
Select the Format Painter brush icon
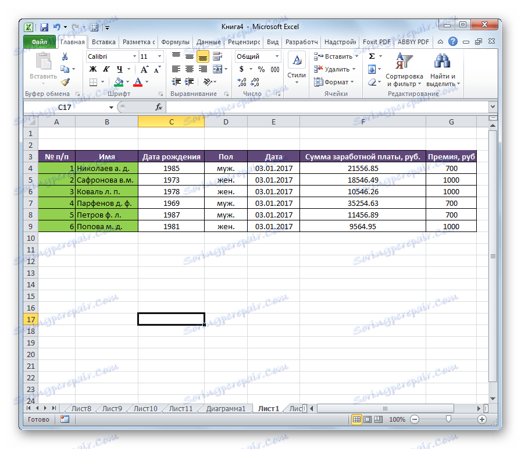coord(65,82)
